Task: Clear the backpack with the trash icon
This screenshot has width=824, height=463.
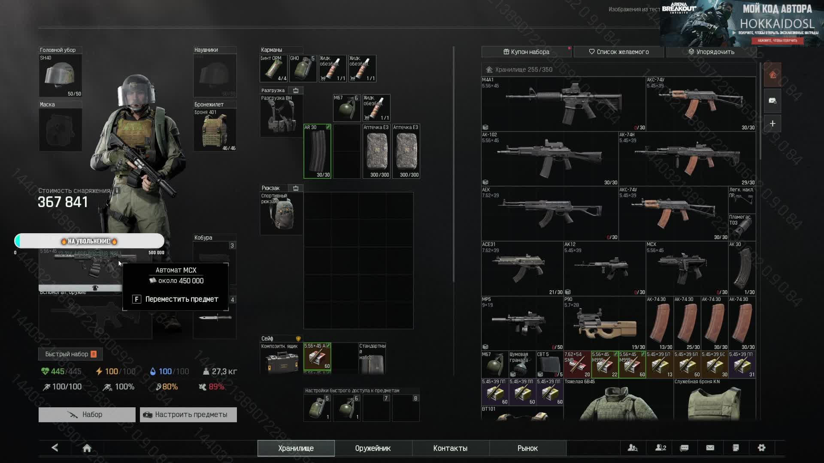Action: click(296, 188)
